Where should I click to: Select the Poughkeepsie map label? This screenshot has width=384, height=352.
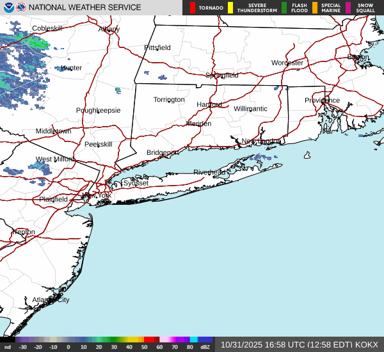point(98,110)
